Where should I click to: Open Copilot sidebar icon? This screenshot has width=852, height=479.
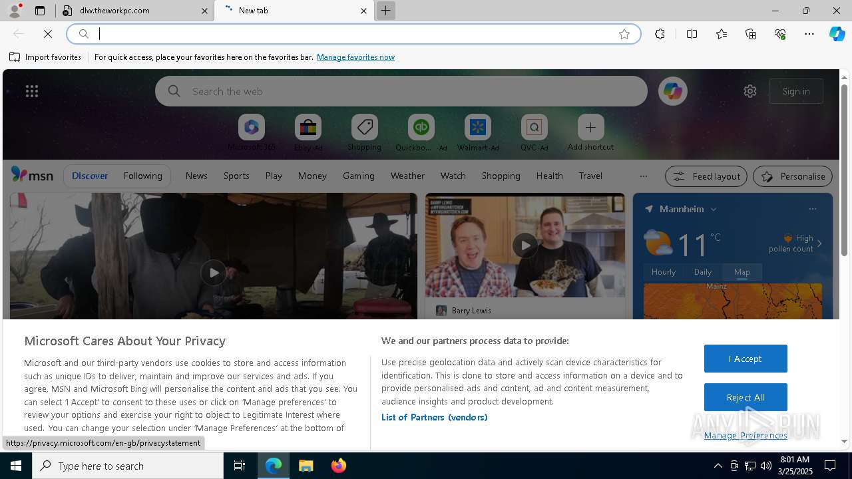(837, 34)
